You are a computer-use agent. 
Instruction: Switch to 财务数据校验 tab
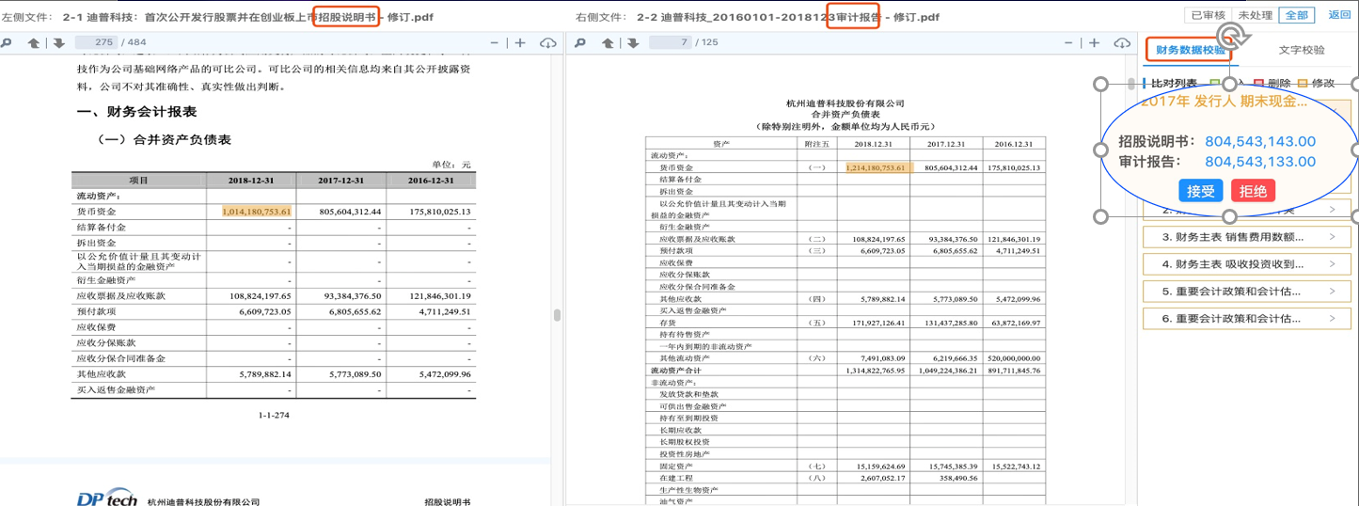coord(1190,50)
